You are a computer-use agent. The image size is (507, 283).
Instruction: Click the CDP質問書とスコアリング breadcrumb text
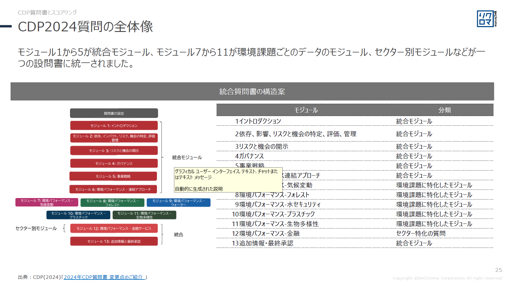47,13
